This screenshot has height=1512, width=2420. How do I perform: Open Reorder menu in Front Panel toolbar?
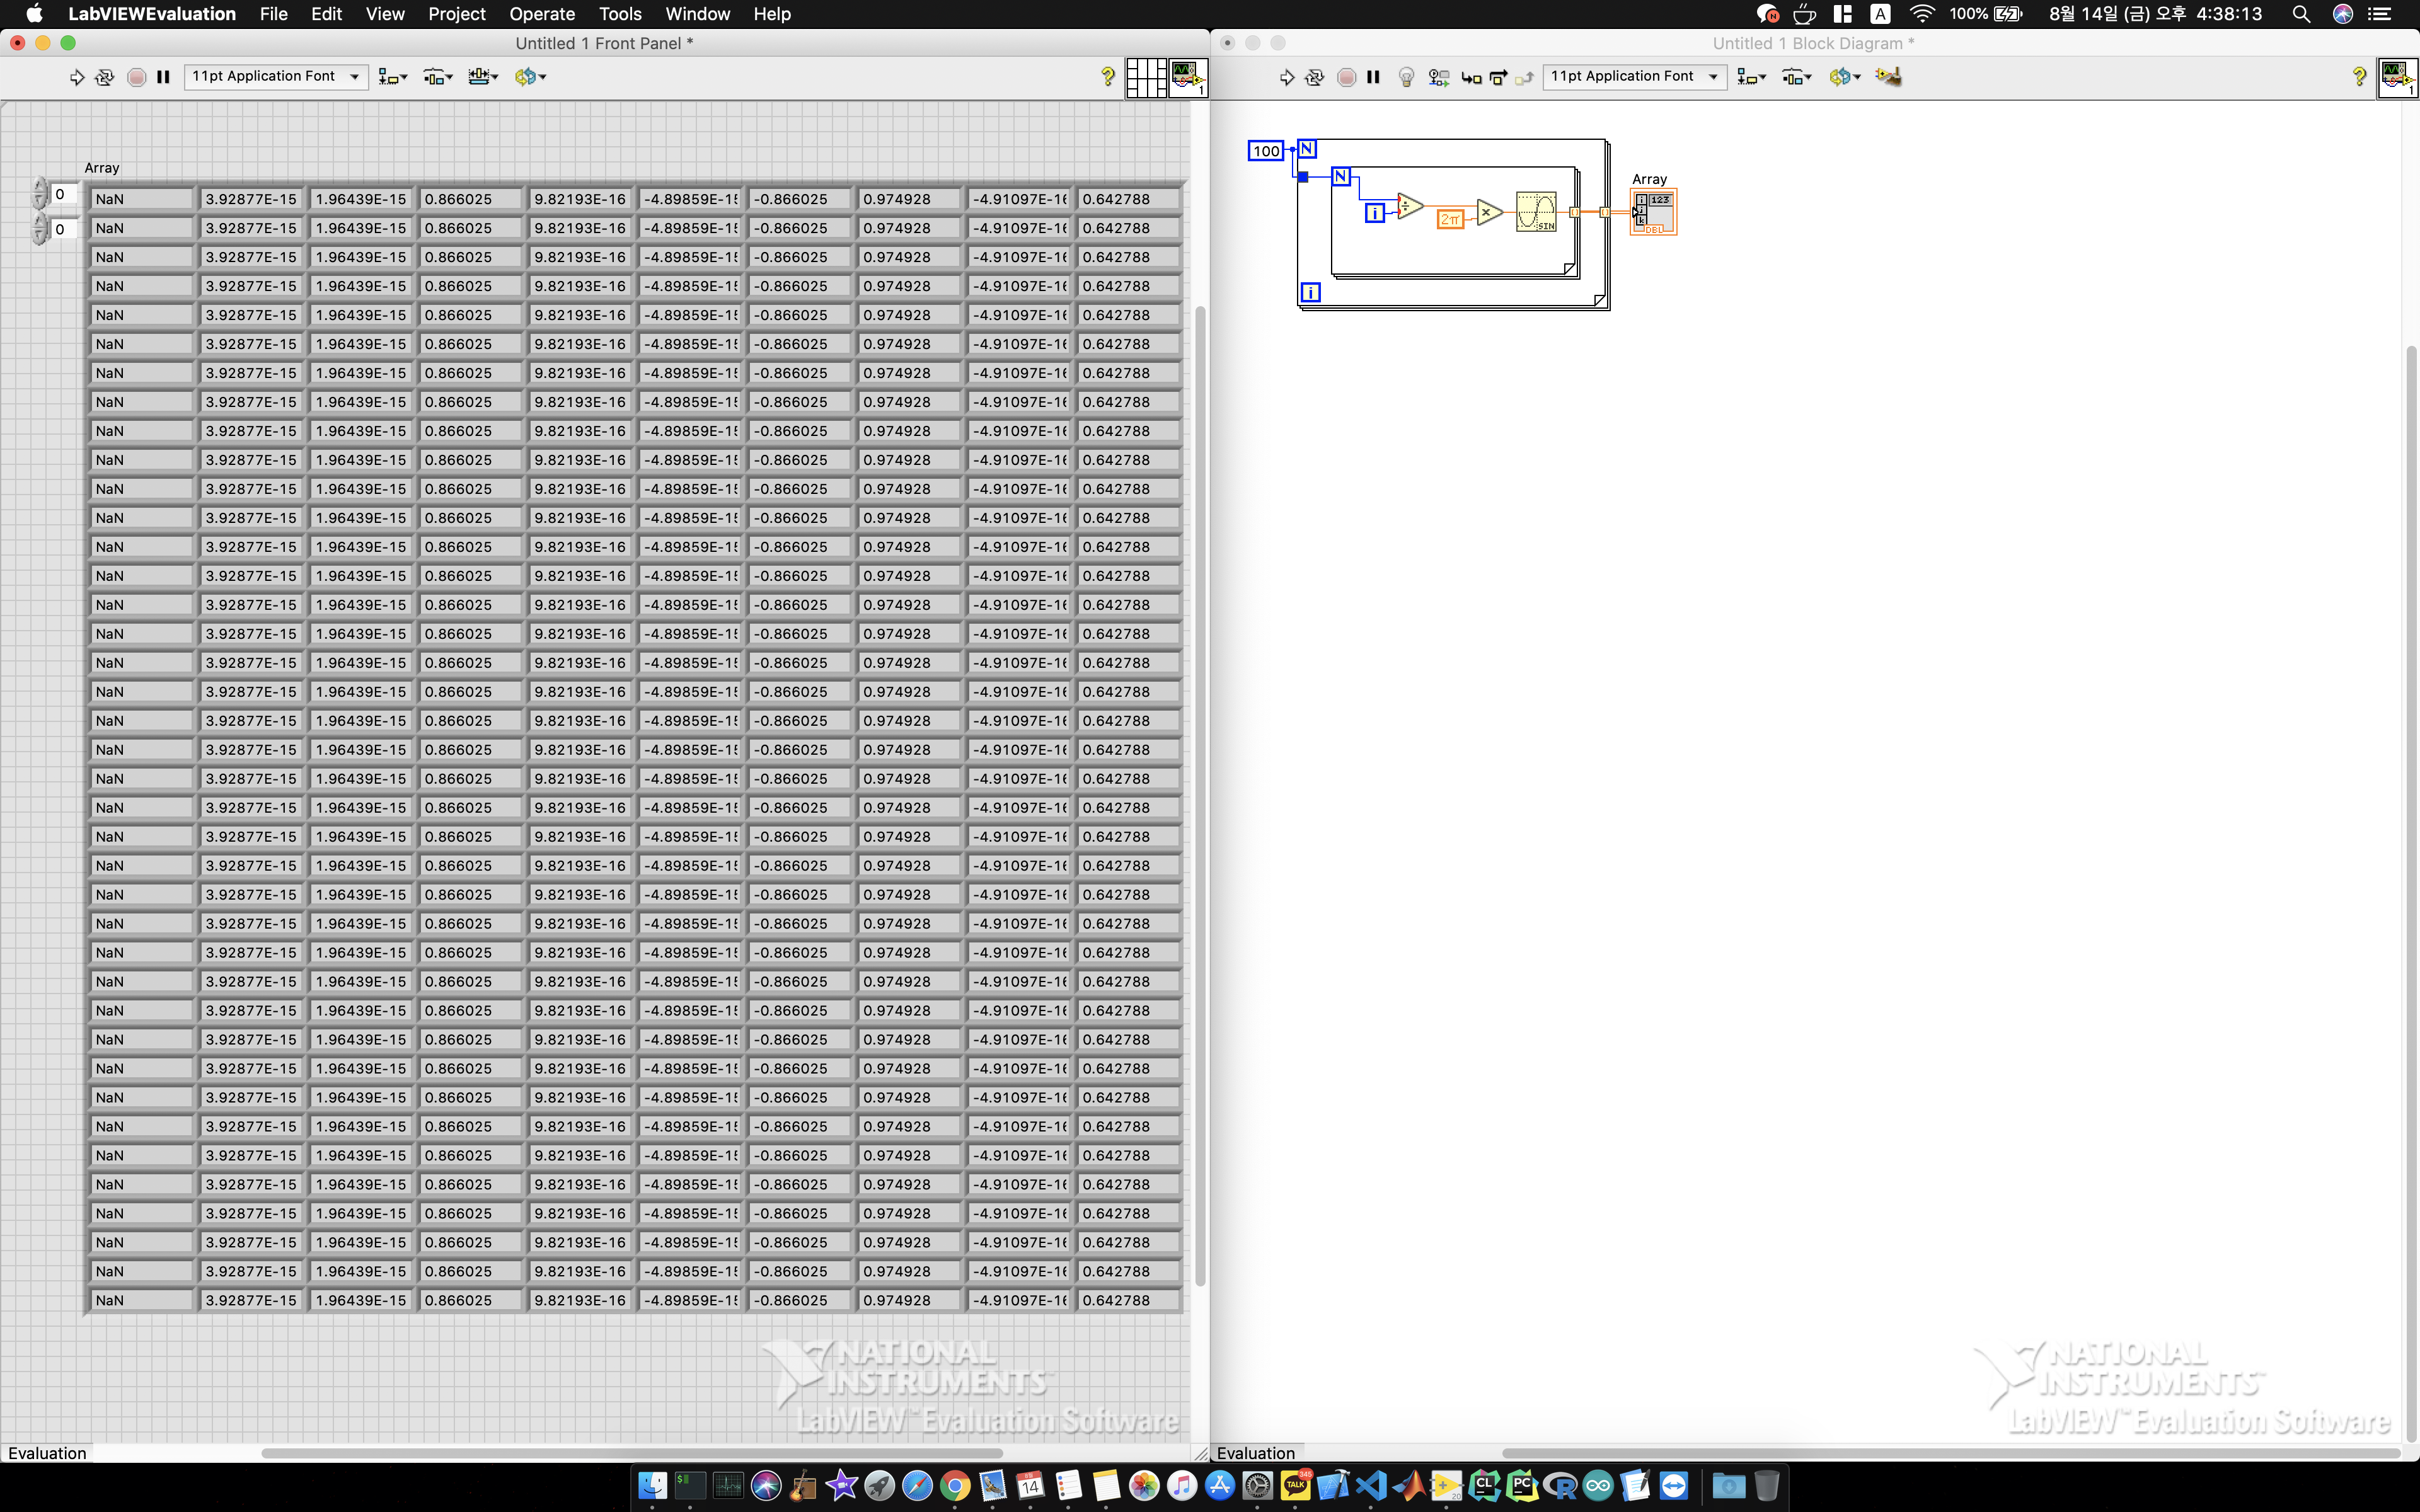[x=530, y=77]
